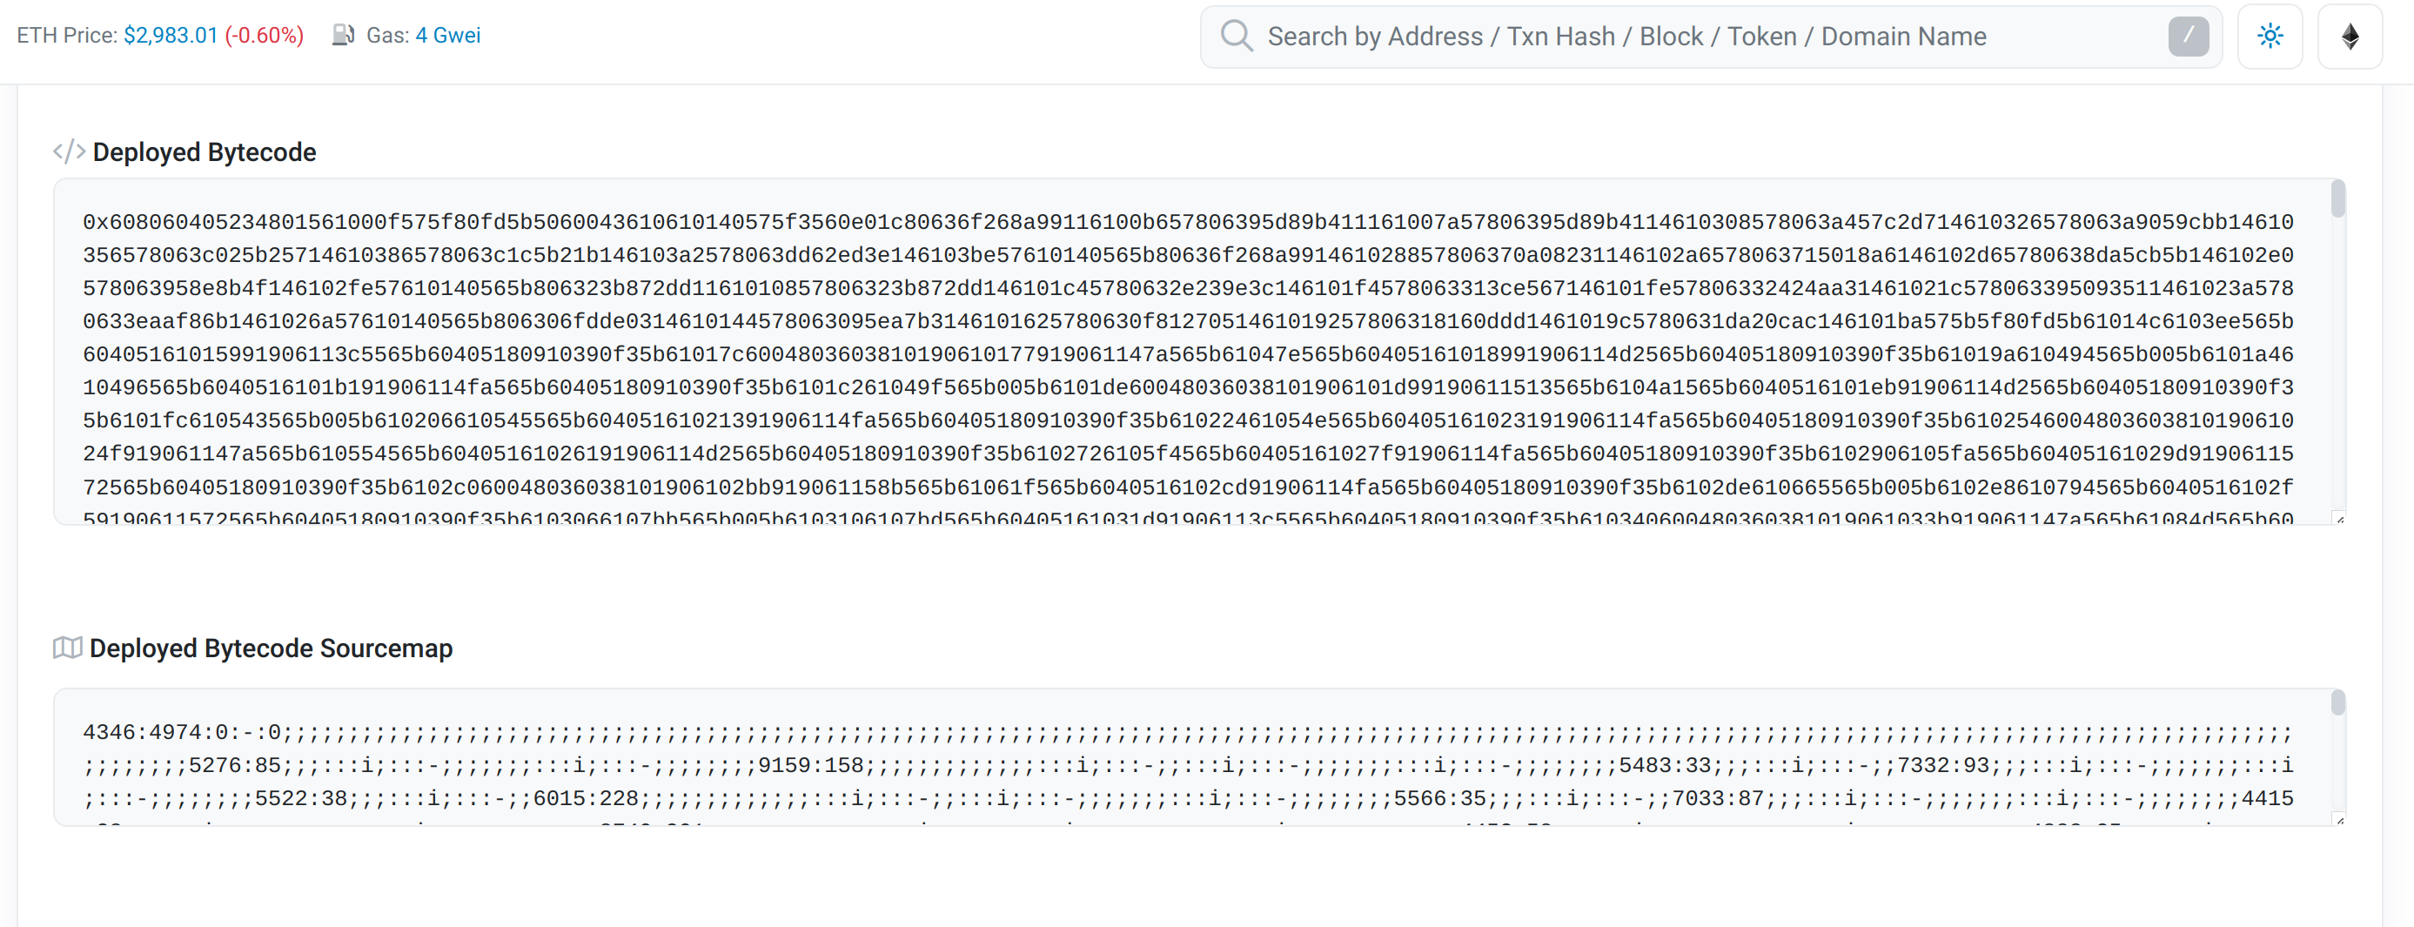This screenshot has height=927, width=2414.
Task: Click the Deployed Bytecode box scrollbar thumb
Action: pos(2337,198)
